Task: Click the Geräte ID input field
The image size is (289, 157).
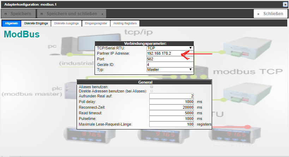Action: pos(170,65)
